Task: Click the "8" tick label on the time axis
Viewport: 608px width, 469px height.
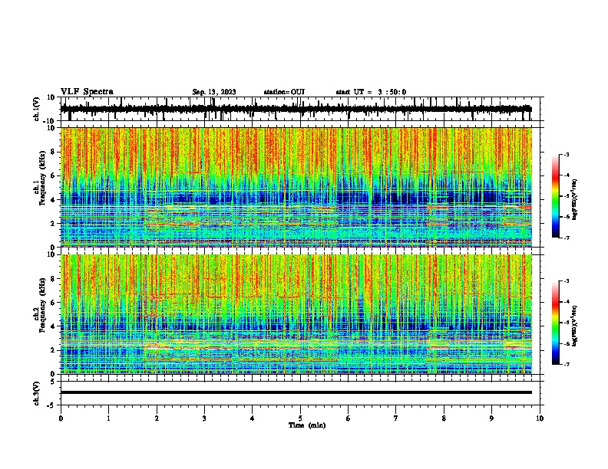Action: pyautogui.click(x=444, y=418)
